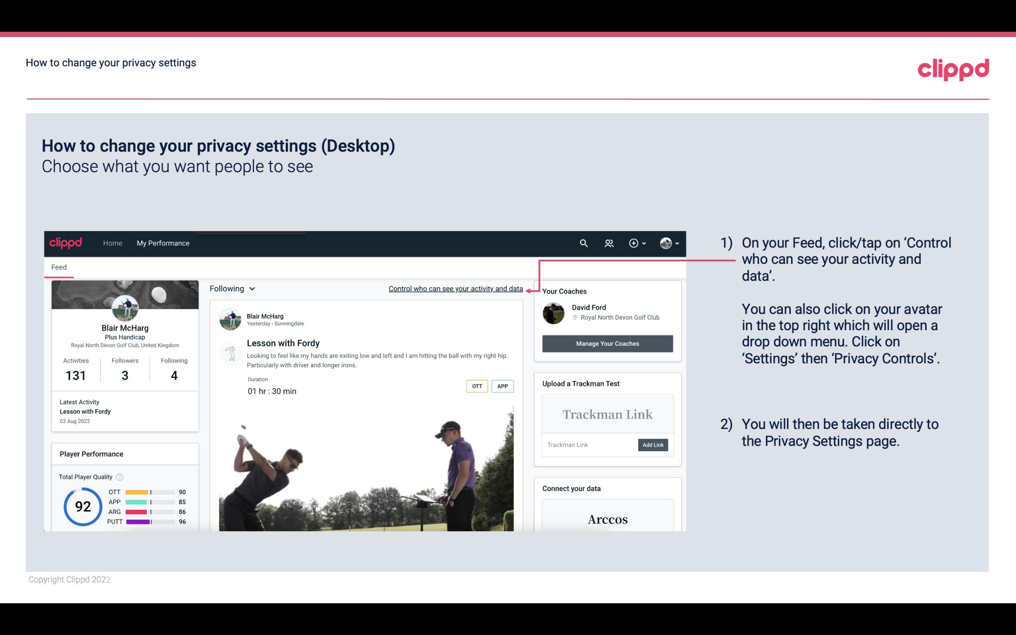
Task: Click the people/followers icon in navbar
Action: (x=608, y=243)
